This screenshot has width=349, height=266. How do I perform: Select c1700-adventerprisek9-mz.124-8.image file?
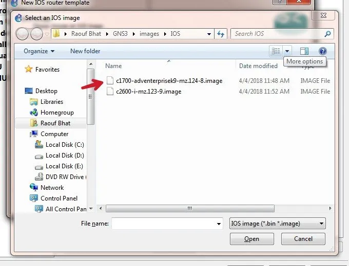click(x=169, y=81)
